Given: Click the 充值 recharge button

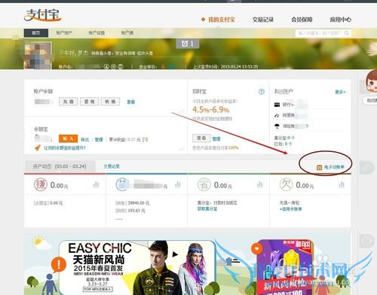Looking at the screenshot, I should coord(69,102).
